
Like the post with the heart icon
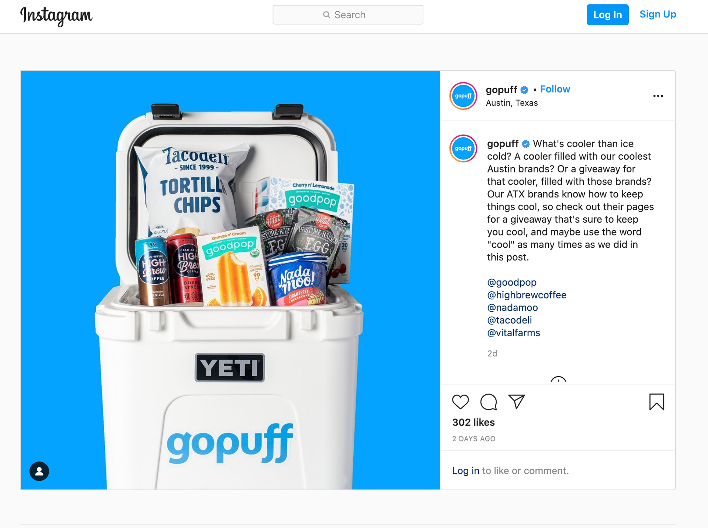tap(460, 402)
